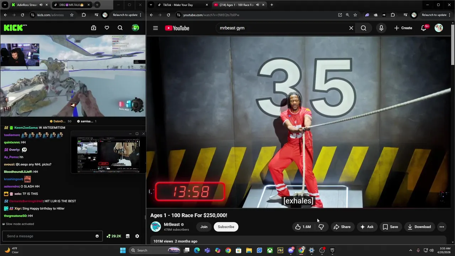Save the video to a playlist

pyautogui.click(x=390, y=227)
